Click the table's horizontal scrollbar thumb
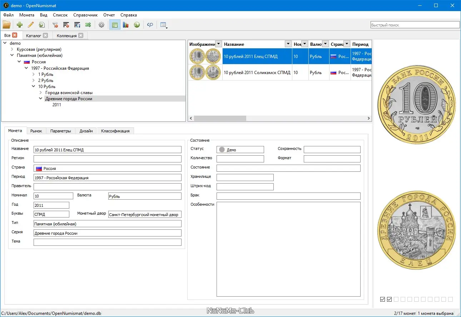Viewport: 461px width, 317px height. click(220, 118)
